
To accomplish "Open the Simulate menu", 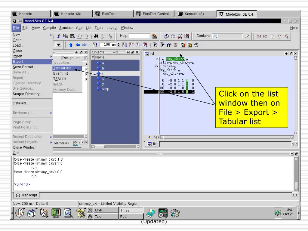I will [66, 28].
